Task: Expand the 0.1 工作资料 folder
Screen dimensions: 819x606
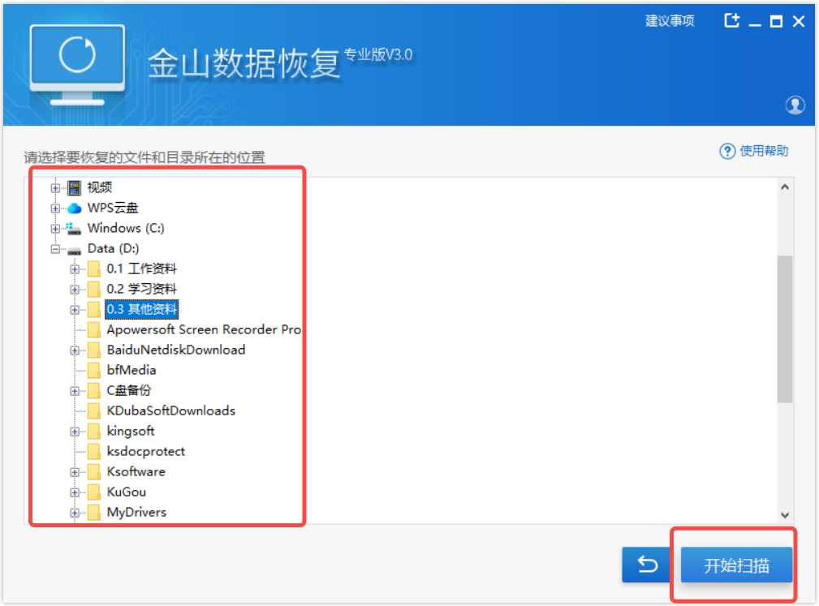Action: tap(75, 269)
